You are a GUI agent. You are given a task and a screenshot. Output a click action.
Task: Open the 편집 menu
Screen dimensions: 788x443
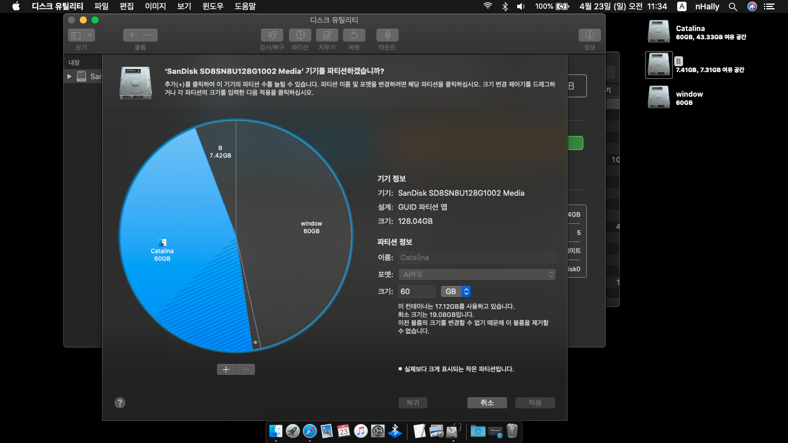click(x=127, y=6)
